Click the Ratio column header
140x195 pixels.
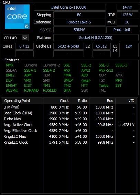[x=80, y=101]
